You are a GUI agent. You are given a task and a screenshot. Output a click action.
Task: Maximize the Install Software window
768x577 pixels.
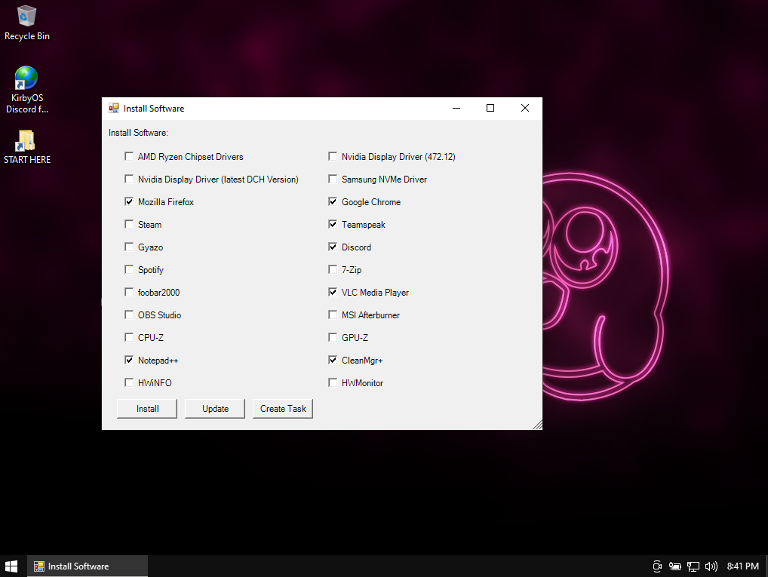coord(490,109)
